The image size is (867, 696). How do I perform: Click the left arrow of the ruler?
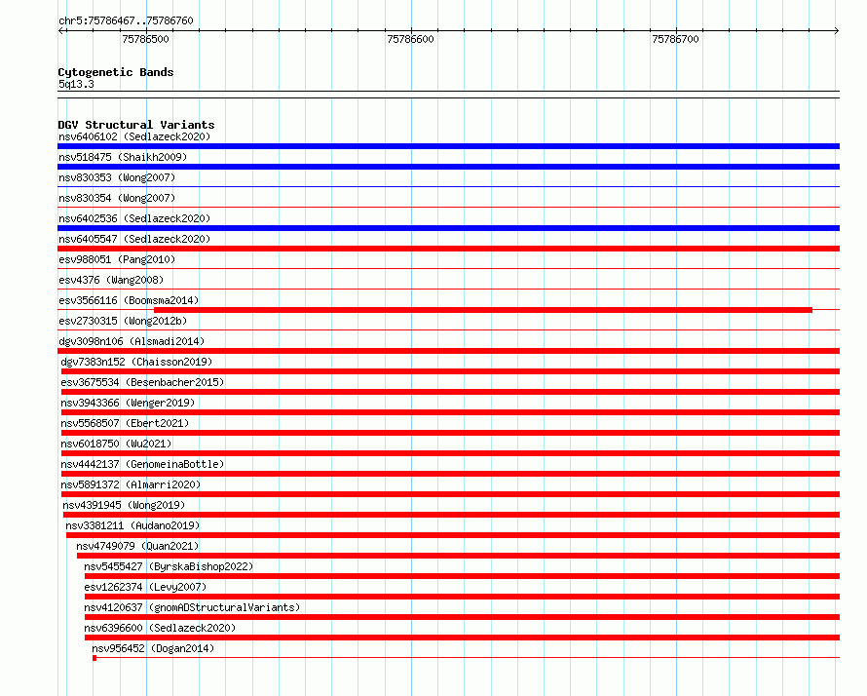61,31
